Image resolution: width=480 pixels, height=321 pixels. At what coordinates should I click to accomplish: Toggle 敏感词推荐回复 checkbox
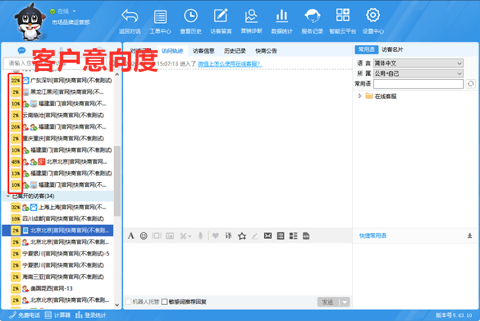[x=165, y=301]
